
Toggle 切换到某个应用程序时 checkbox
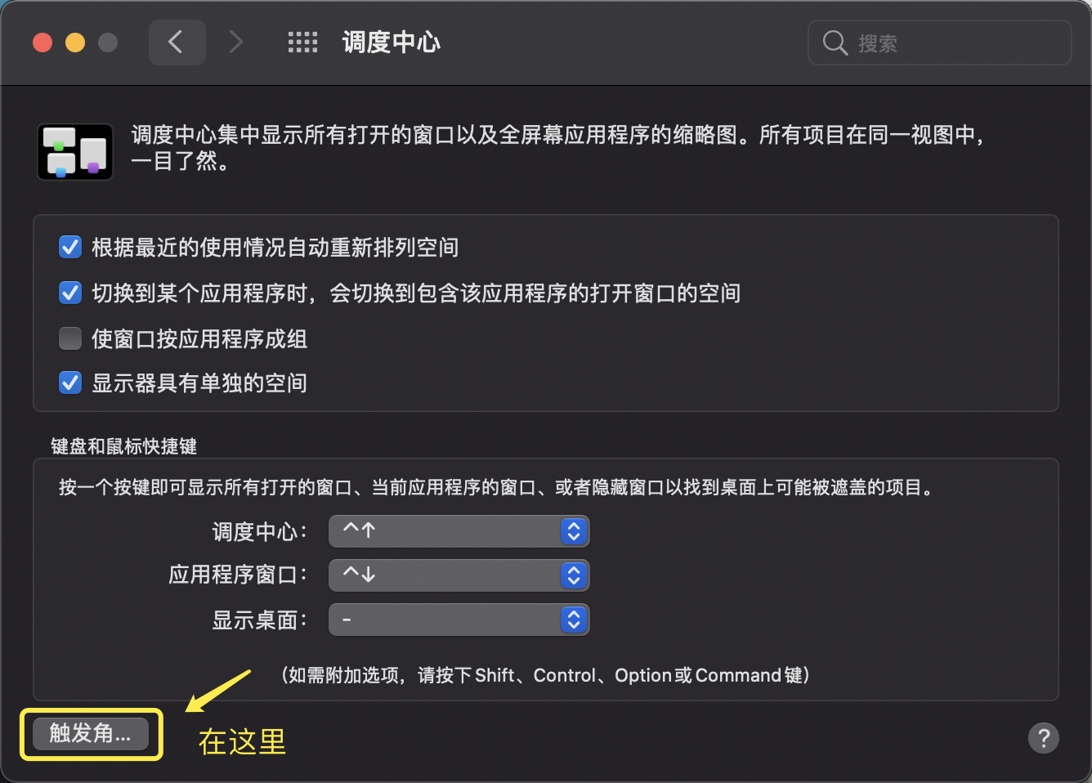70,293
